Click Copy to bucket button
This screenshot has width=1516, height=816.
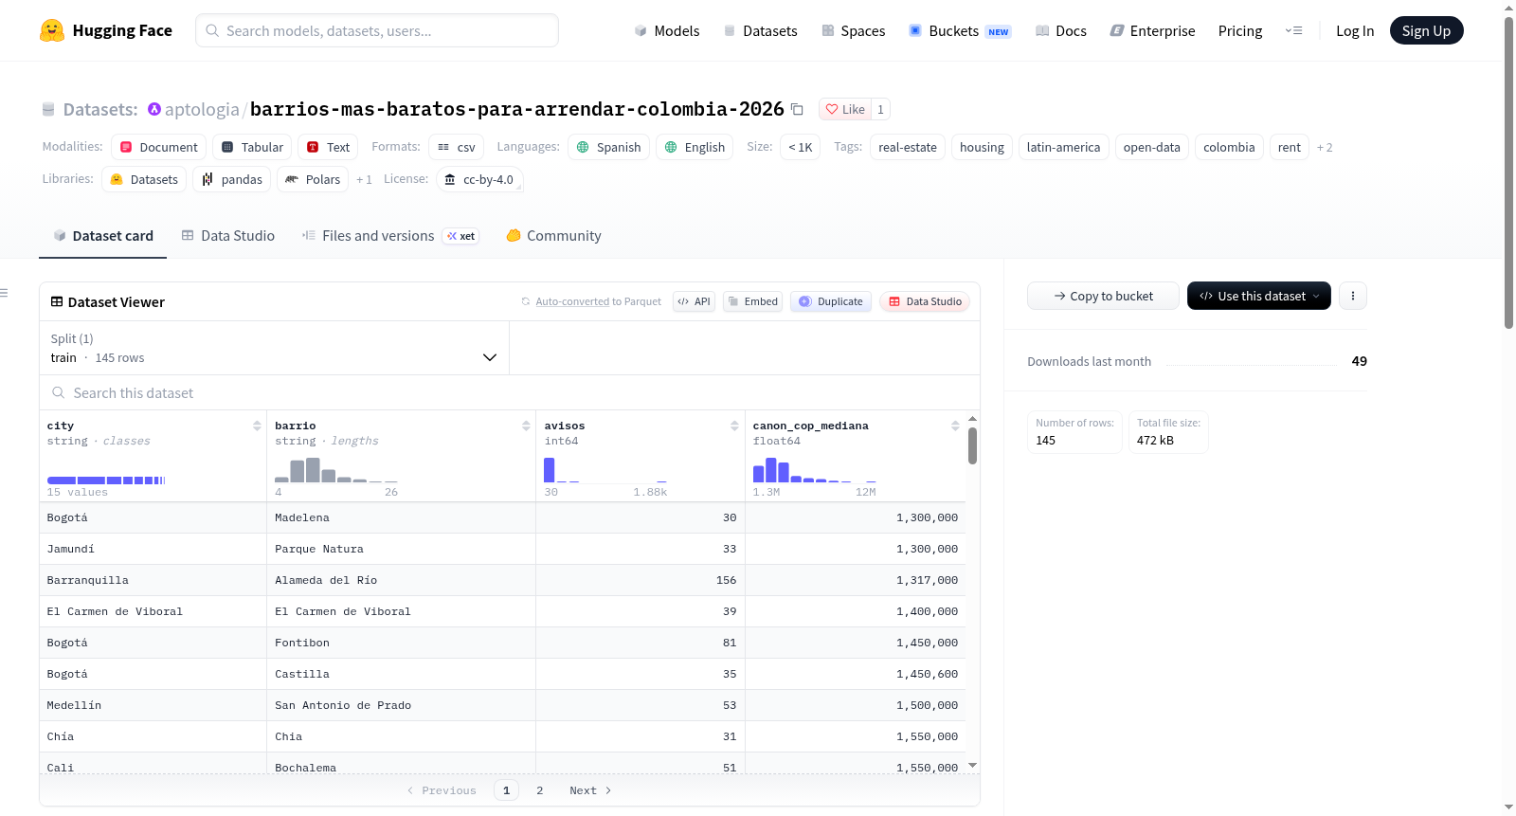pyautogui.click(x=1103, y=296)
